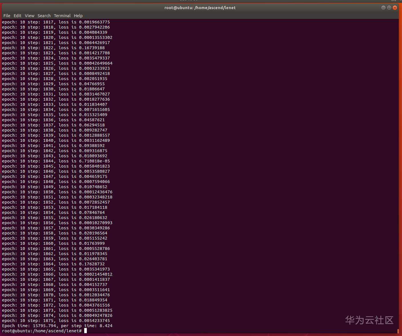402x336 pixels.
Task: Select the final step 1875 loss line
Action: pos(56,321)
